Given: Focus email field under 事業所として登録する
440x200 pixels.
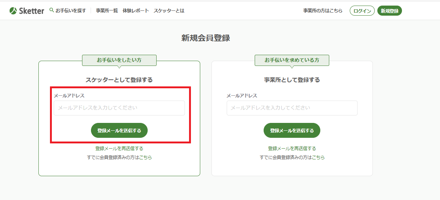Looking at the screenshot, I should pos(292,108).
